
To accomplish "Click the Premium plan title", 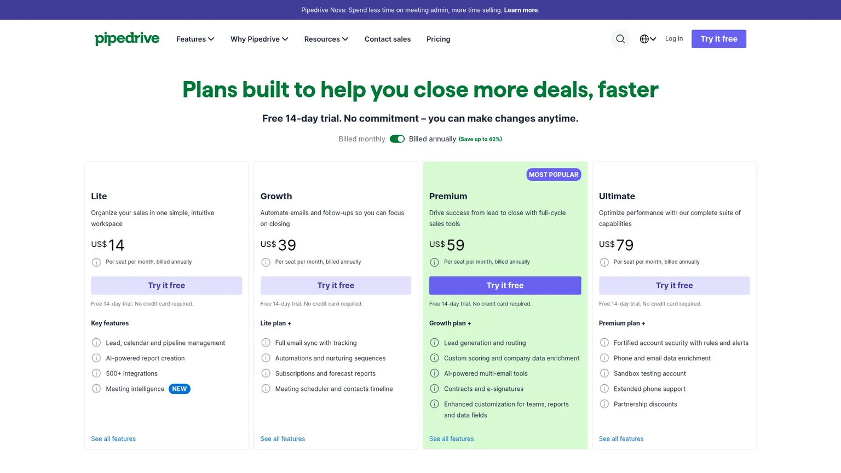I will 448,196.
